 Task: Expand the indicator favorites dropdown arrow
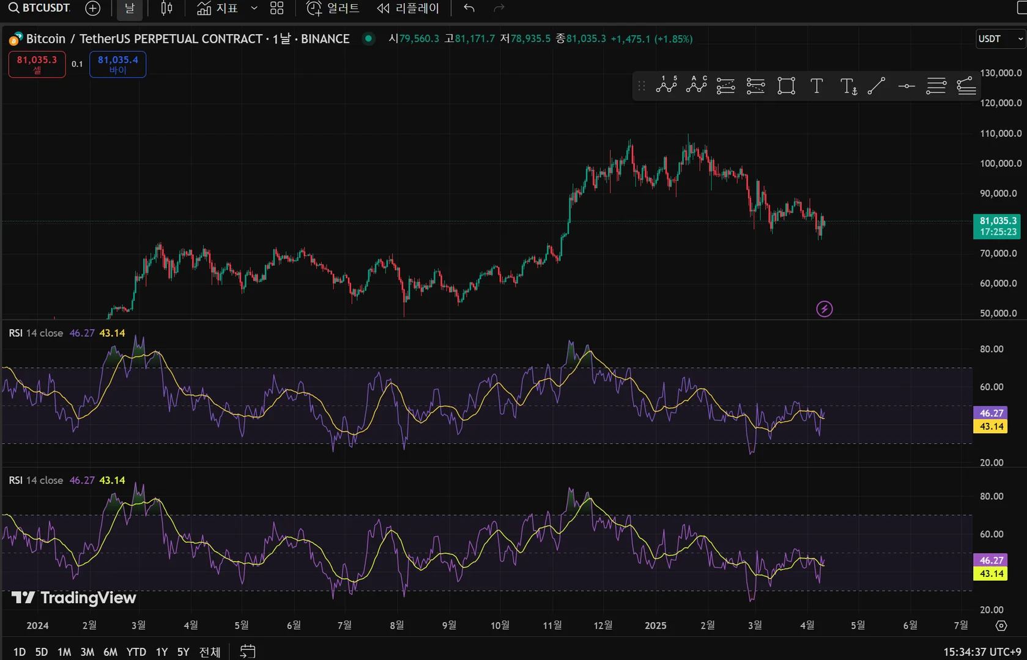click(254, 9)
